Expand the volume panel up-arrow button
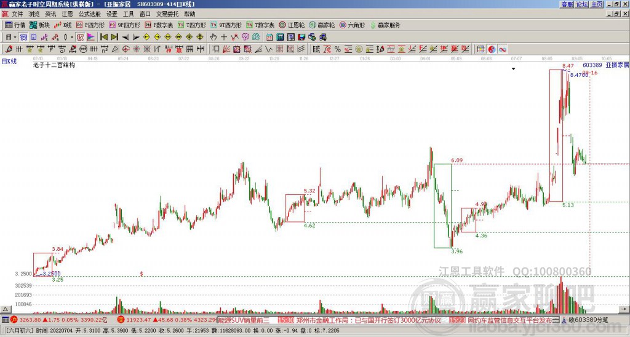This screenshot has height=337, width=630. point(5,309)
